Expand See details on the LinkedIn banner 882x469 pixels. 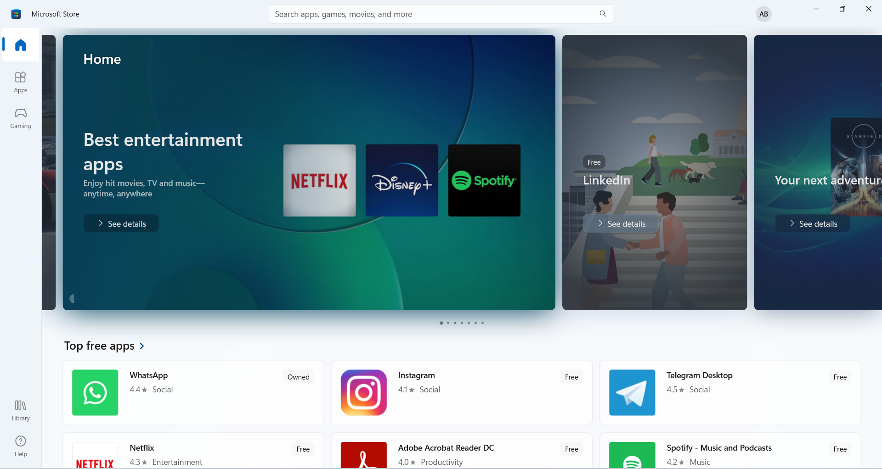click(x=621, y=223)
